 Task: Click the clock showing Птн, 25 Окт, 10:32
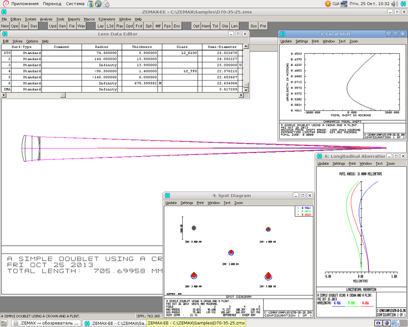(369, 4)
